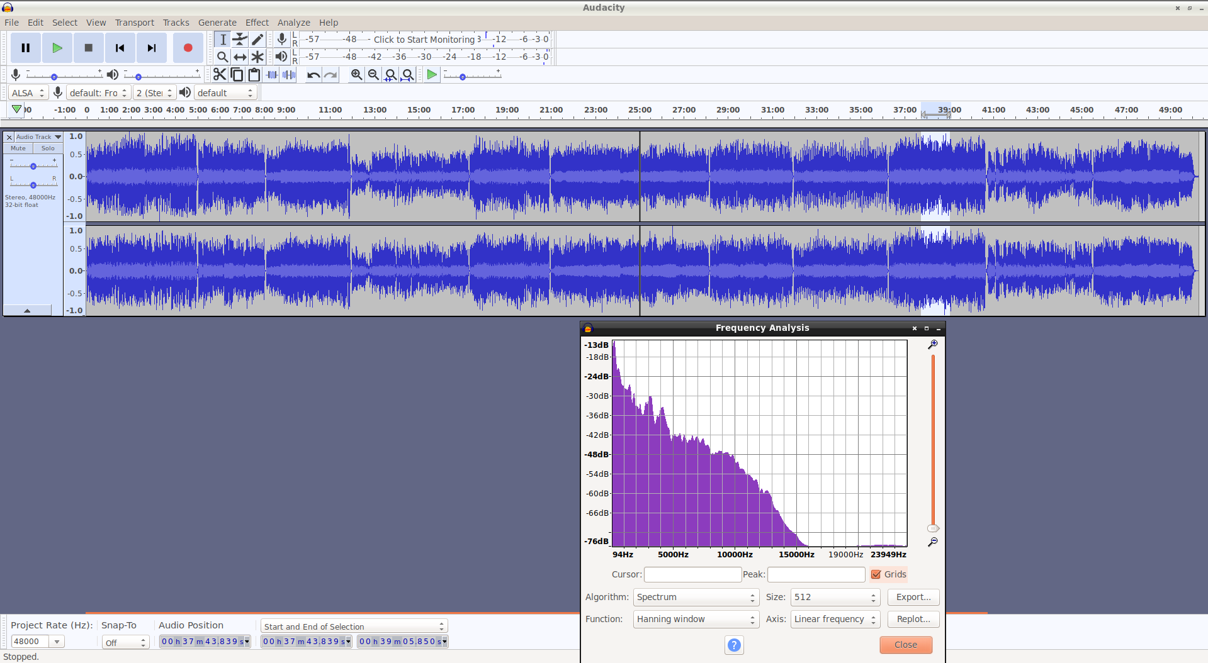Open the Analyze menu
Screen dimensions: 1208x663
293,23
